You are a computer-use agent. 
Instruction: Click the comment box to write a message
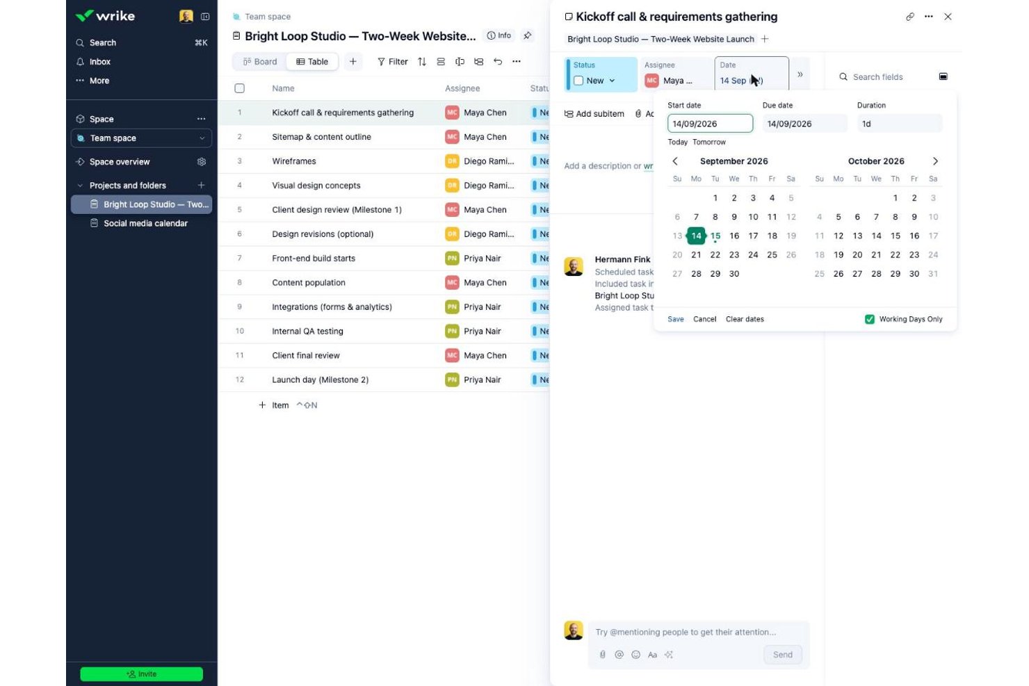pyautogui.click(x=699, y=632)
